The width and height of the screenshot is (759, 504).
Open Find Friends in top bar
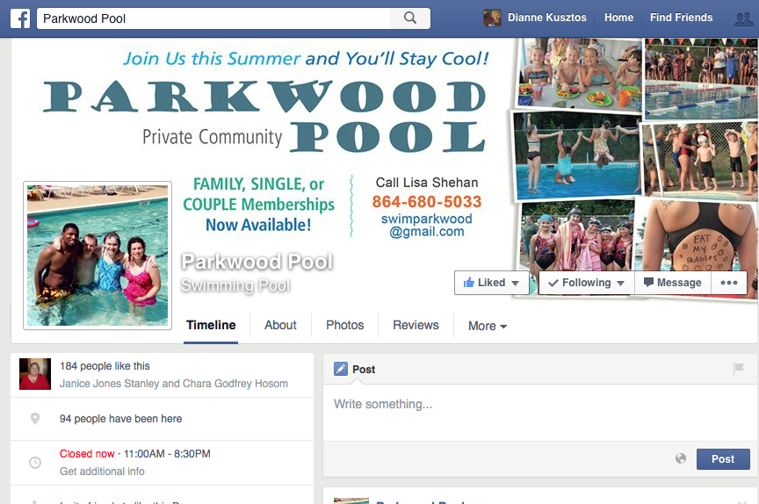pyautogui.click(x=681, y=18)
